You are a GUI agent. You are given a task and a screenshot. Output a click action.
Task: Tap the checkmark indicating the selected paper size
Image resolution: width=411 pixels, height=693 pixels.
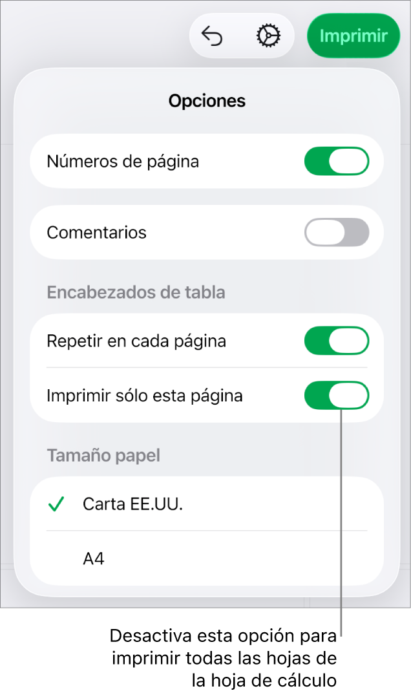coord(56,504)
